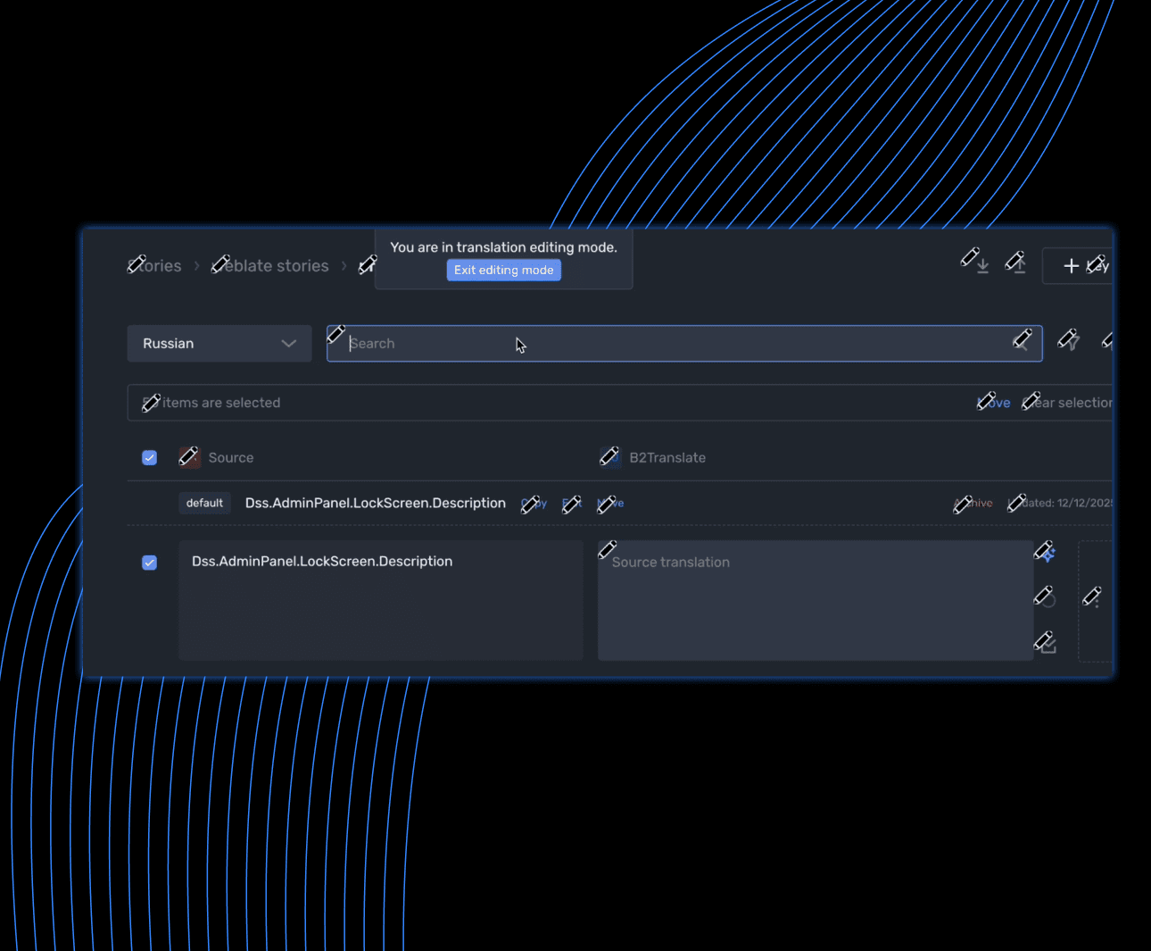Click the Archive link for the key
1151x951 pixels.
click(973, 504)
